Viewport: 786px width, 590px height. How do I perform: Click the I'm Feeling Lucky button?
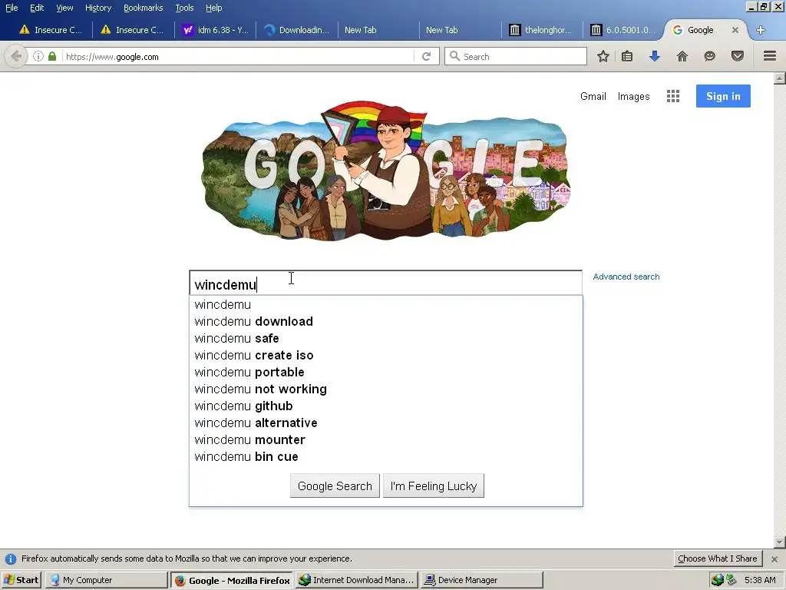[x=434, y=486]
